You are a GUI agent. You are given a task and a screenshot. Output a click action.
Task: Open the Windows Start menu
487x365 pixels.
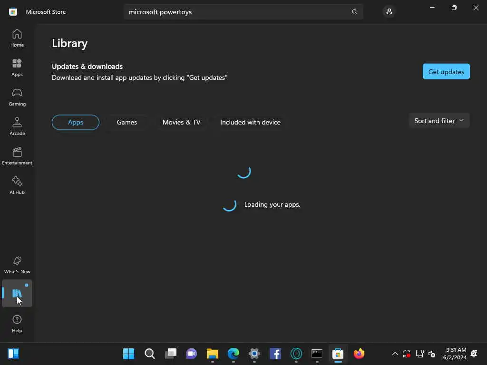[128, 354]
